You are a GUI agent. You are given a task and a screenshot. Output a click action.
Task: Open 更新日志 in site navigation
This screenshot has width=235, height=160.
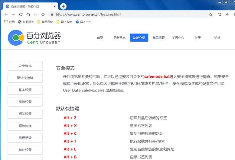click(119, 38)
